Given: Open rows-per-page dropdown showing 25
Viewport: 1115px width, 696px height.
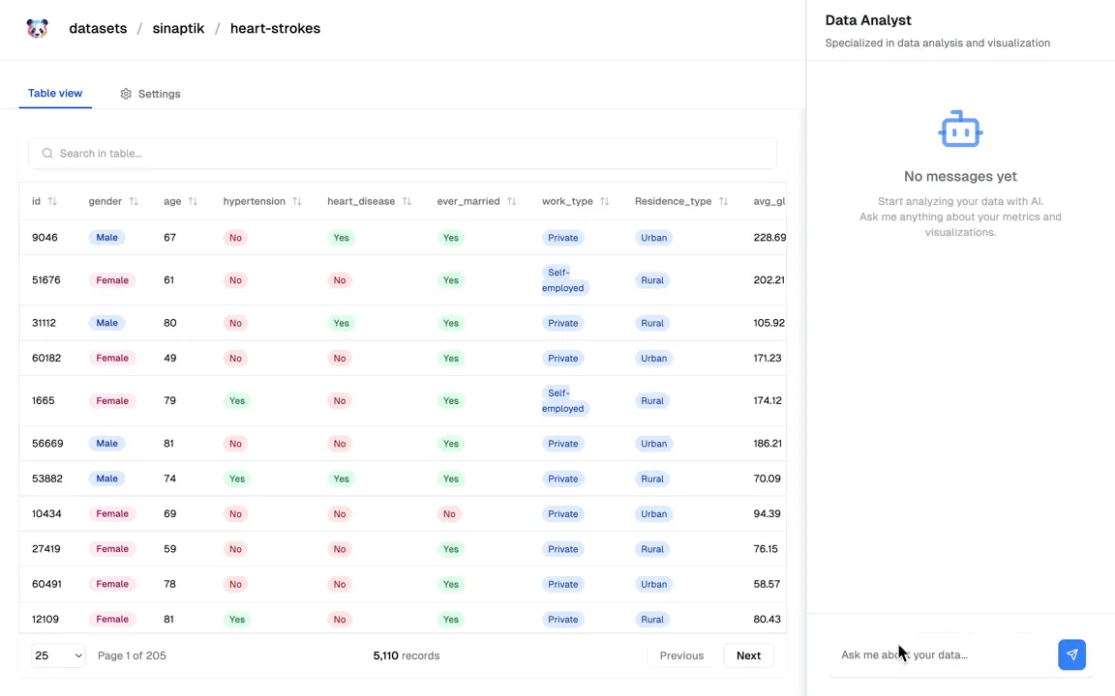Looking at the screenshot, I should pyautogui.click(x=58, y=655).
